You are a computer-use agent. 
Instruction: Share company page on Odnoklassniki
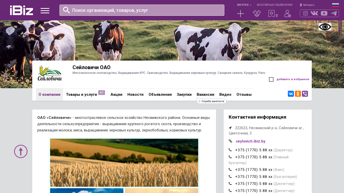(x=298, y=94)
